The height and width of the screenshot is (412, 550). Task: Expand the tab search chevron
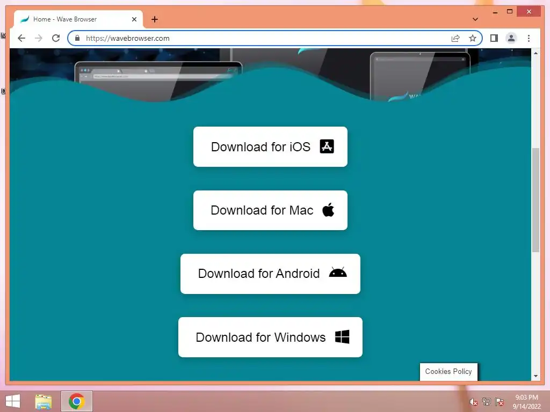pos(475,19)
